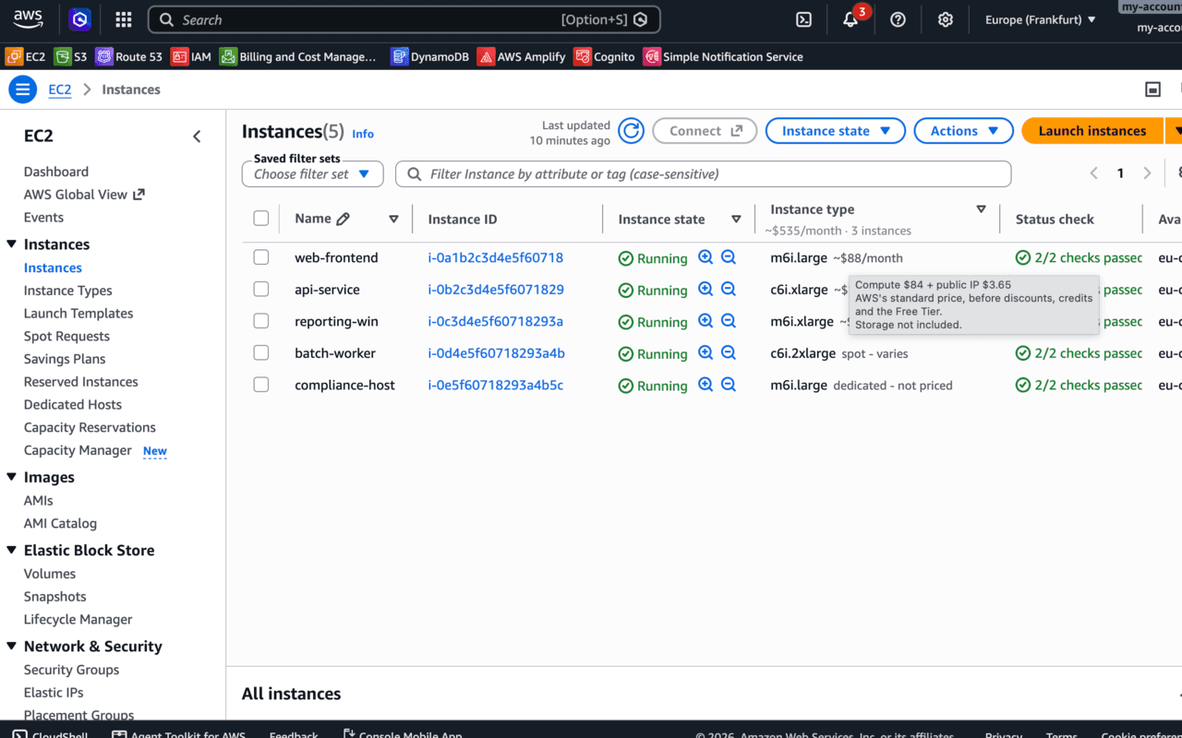Screen dimensions: 1182x738
Task: Open Instance Types in the sidebar
Action: click(x=68, y=291)
